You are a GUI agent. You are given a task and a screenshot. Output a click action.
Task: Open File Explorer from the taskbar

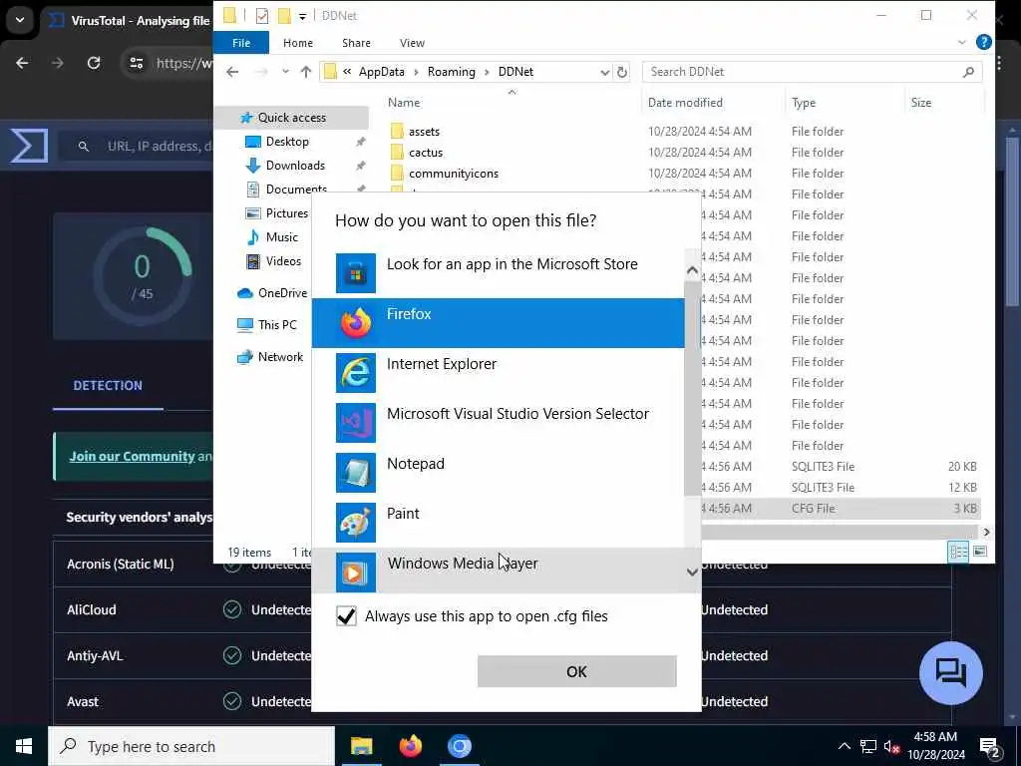361,746
